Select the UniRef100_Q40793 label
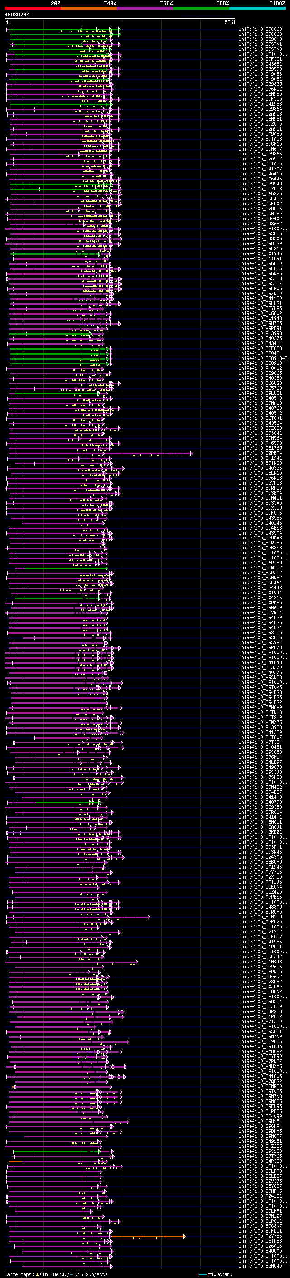The height and width of the screenshot is (1278, 290). coord(260,802)
